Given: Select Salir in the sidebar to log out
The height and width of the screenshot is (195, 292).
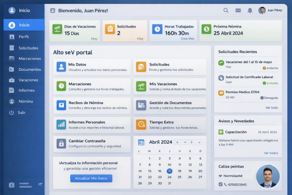Looking at the screenshot, I should coord(22,112).
